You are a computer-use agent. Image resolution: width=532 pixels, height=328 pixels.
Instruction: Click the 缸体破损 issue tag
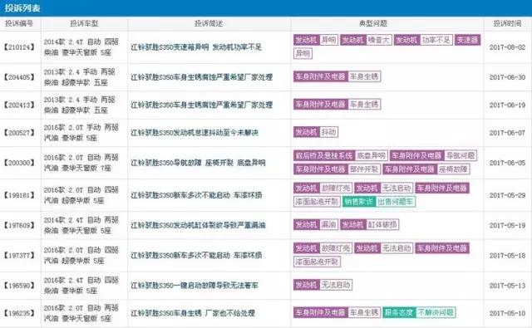point(382,225)
